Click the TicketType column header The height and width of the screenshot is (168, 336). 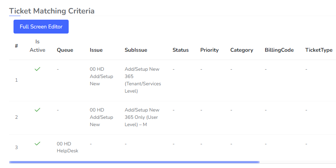318,50
